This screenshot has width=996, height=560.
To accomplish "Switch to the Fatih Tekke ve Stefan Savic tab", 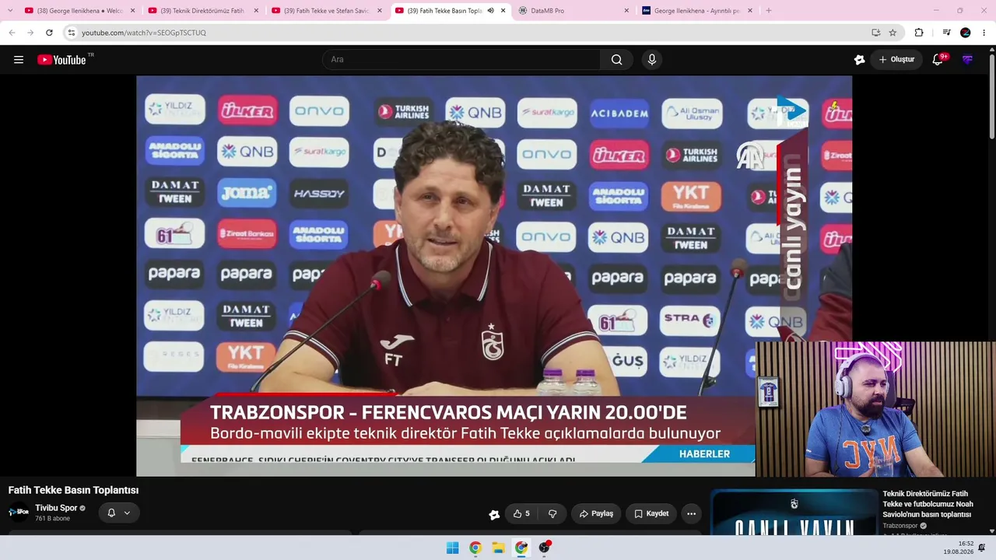I will pos(326,11).
